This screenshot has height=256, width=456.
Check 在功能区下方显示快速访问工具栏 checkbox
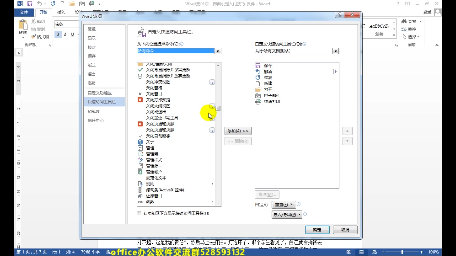(x=139, y=213)
